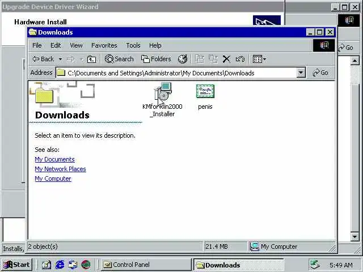363x272 pixels.
Task: Click the History toolbar icon
Action: click(183, 59)
